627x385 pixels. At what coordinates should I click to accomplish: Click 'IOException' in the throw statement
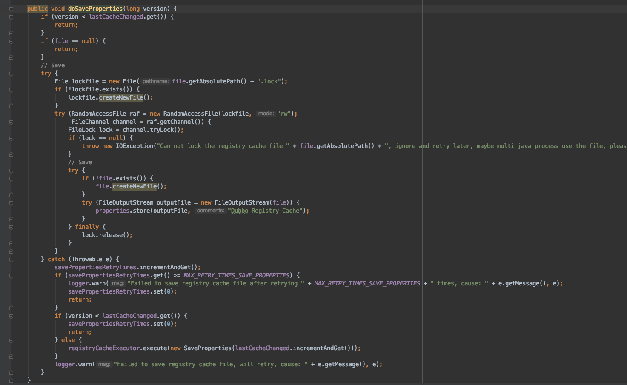pos(135,146)
